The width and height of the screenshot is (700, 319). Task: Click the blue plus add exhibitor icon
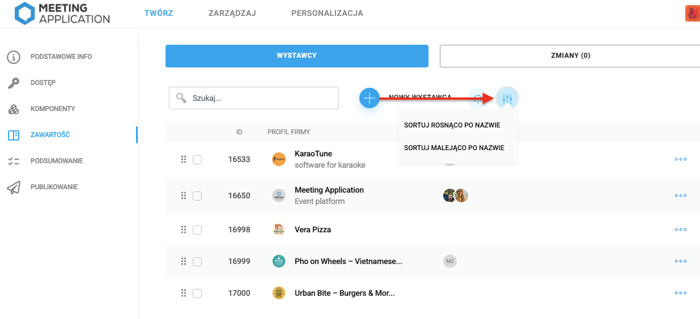tap(370, 98)
